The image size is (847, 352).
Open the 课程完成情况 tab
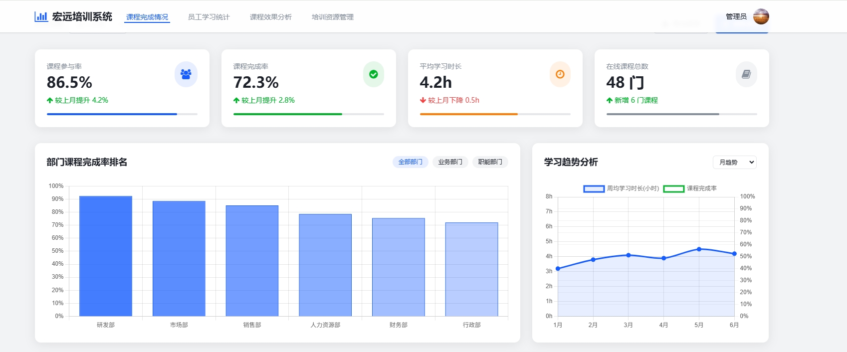(x=147, y=17)
